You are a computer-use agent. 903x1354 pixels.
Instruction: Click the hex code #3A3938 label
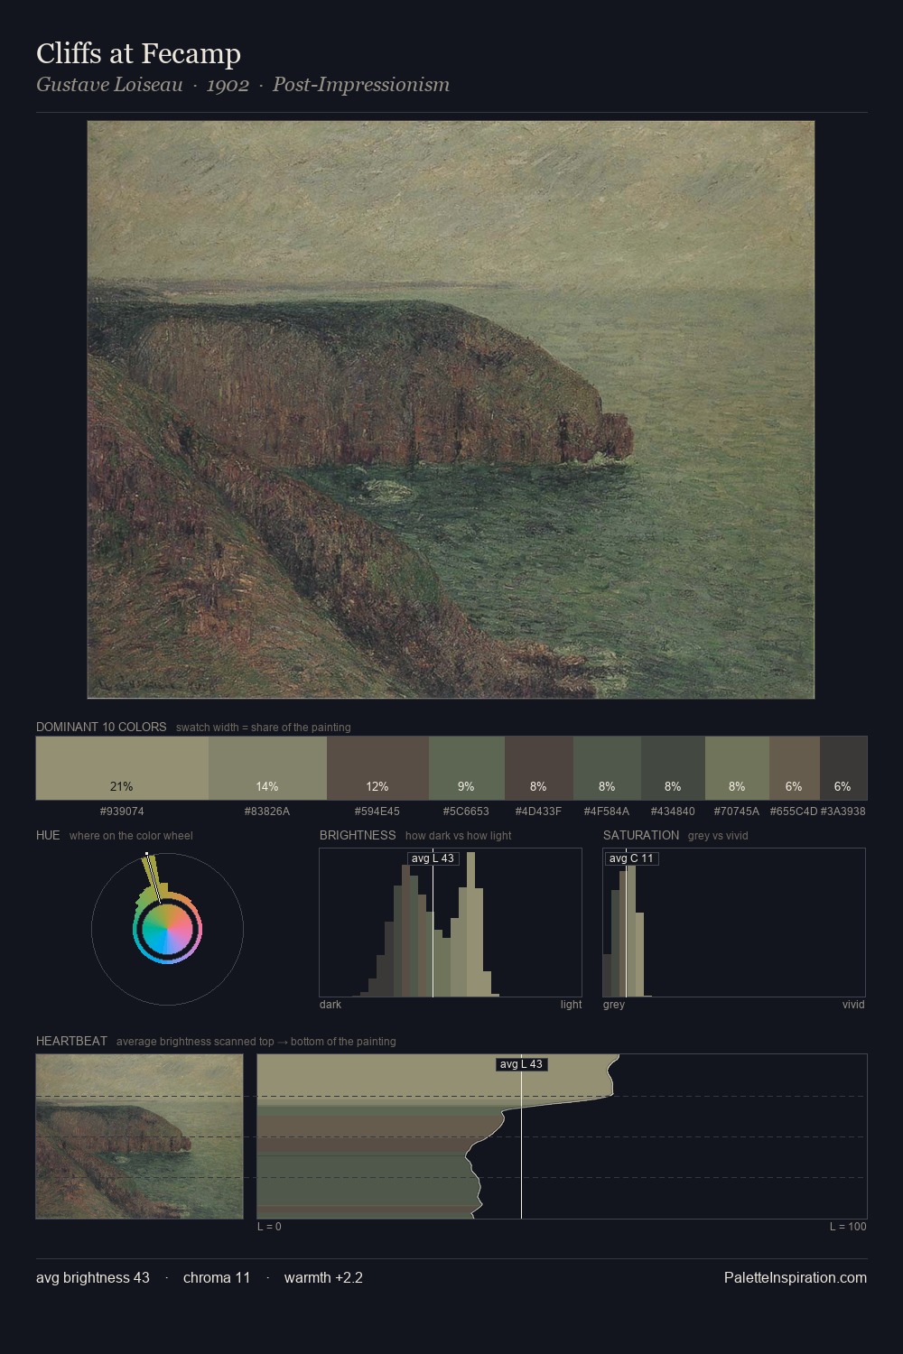(x=842, y=811)
